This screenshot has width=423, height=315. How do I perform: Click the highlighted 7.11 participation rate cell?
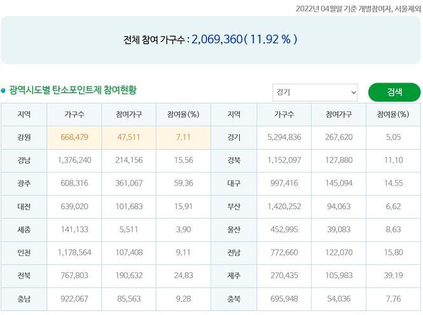pos(183,137)
